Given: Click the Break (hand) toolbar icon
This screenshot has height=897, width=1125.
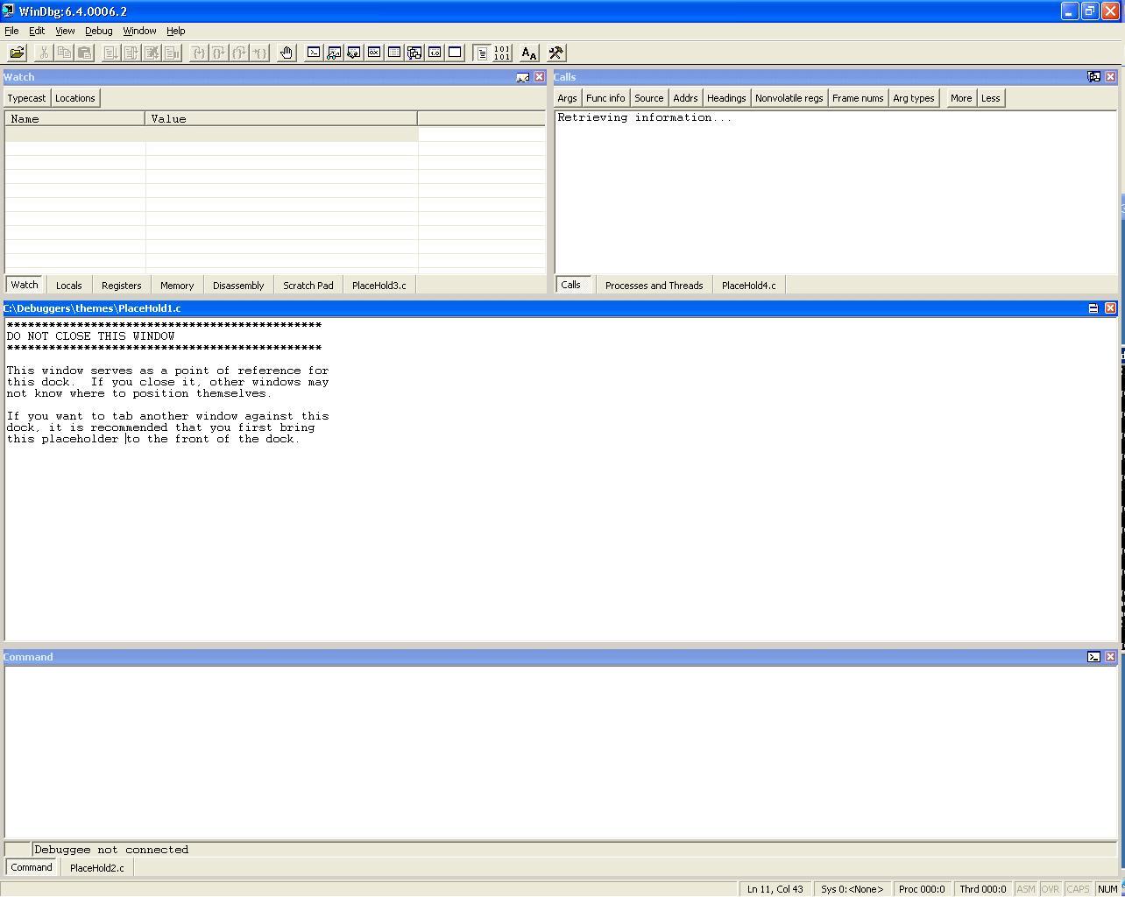Looking at the screenshot, I should tap(287, 53).
